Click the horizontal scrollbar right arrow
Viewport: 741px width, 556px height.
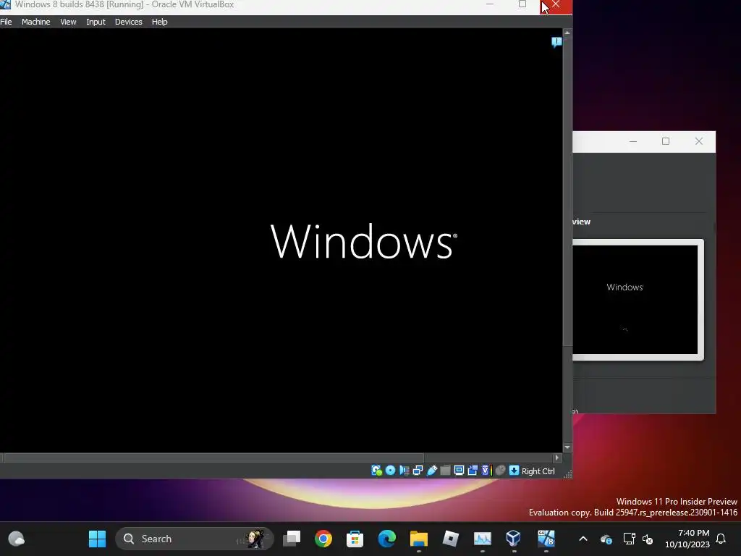tap(557, 458)
